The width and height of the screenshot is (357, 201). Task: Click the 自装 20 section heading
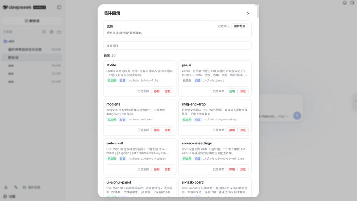tap(109, 56)
